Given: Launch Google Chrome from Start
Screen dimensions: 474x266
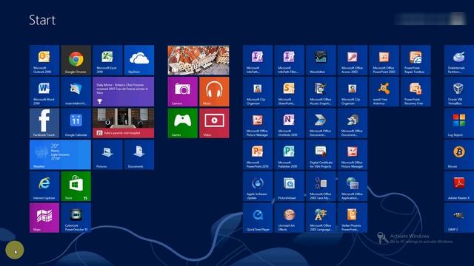Looking at the screenshot, I should pyautogui.click(x=76, y=60).
